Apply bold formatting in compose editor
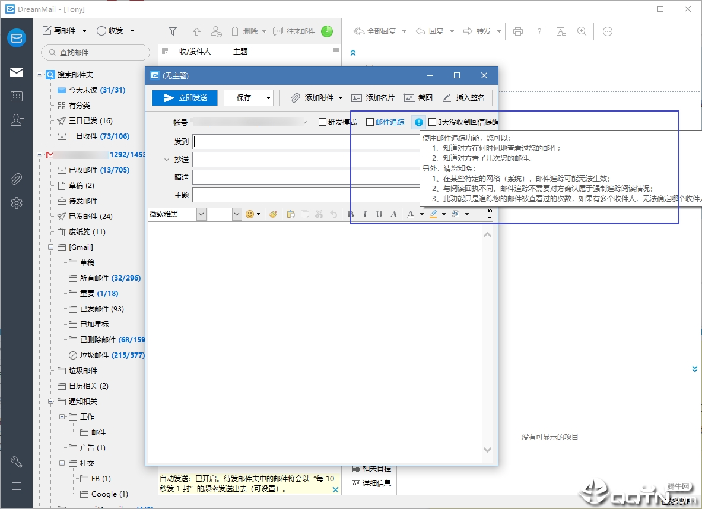 pyautogui.click(x=351, y=214)
